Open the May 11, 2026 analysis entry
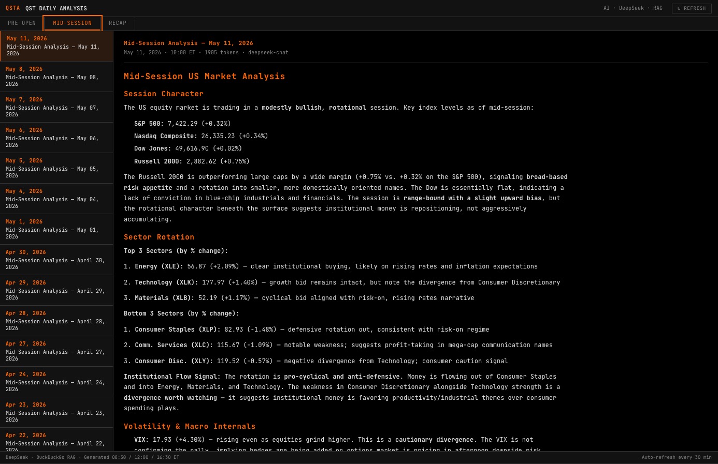The height and width of the screenshot is (464, 718). pos(56,46)
